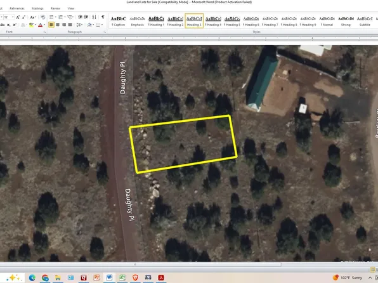Apply the Heading 8 style
Image resolution: width=378 pixels, height=283 pixels.
click(289, 21)
